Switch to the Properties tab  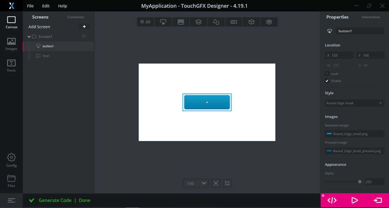point(337,17)
